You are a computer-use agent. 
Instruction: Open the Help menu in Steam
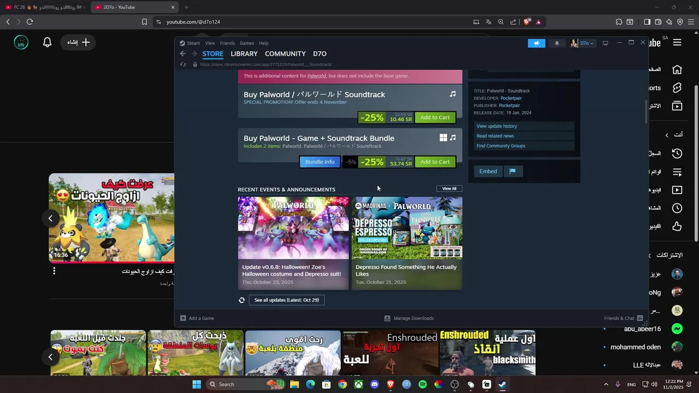[264, 43]
